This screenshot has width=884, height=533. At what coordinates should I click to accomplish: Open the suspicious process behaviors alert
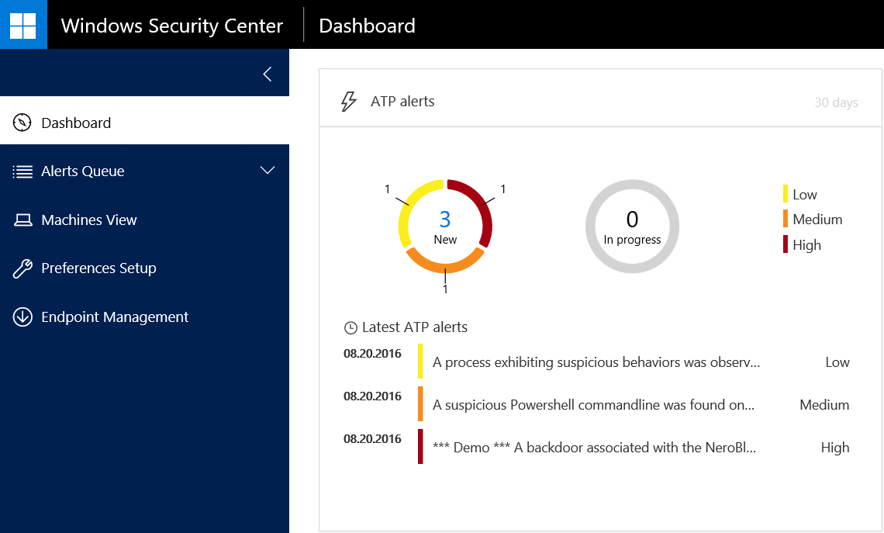[x=596, y=362]
